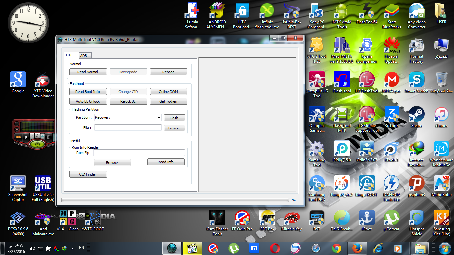Open iRoot desktop icon
Screen dimensions: 454x255
coord(367,220)
